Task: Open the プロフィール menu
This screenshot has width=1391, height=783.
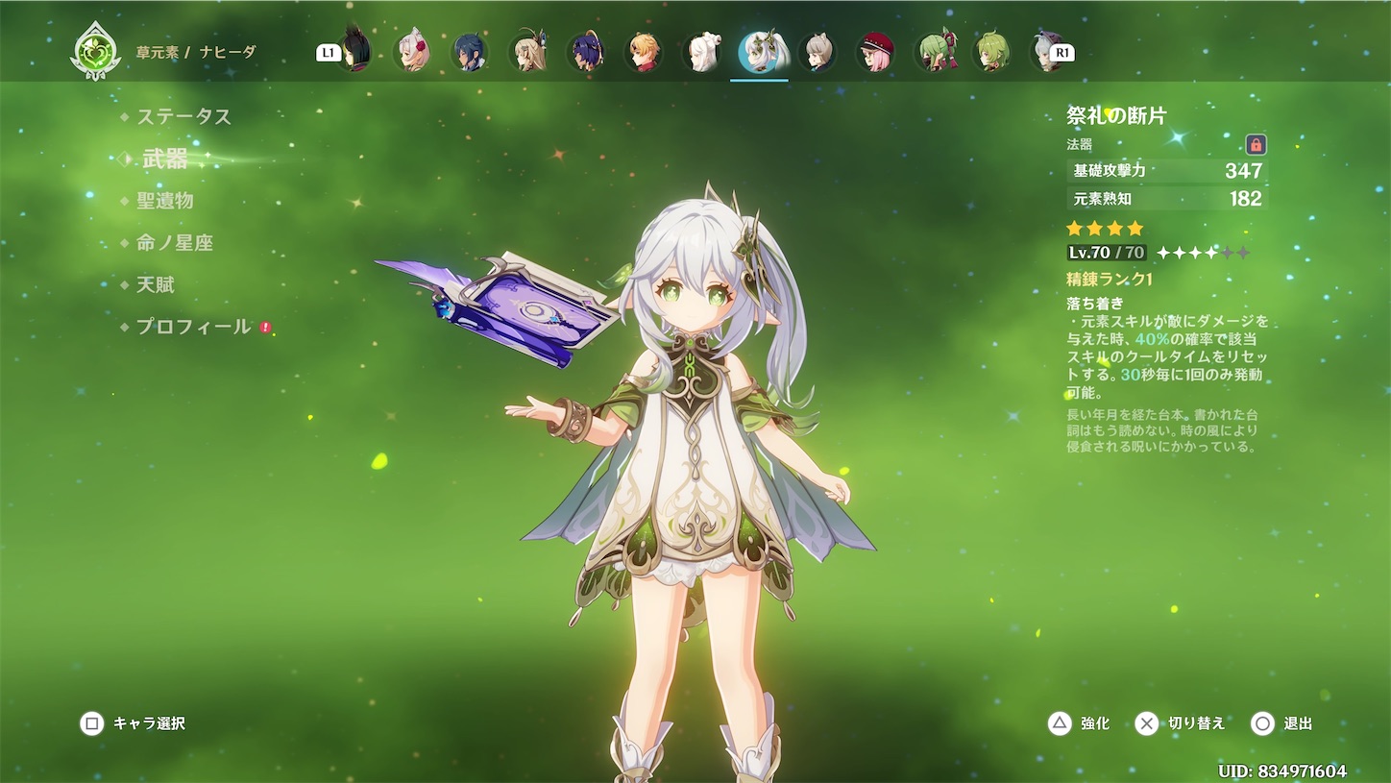Action: 193,327
